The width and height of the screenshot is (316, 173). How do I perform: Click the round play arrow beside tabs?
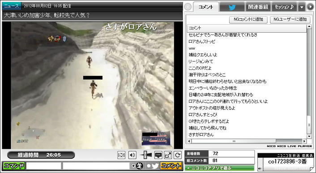[310, 7]
